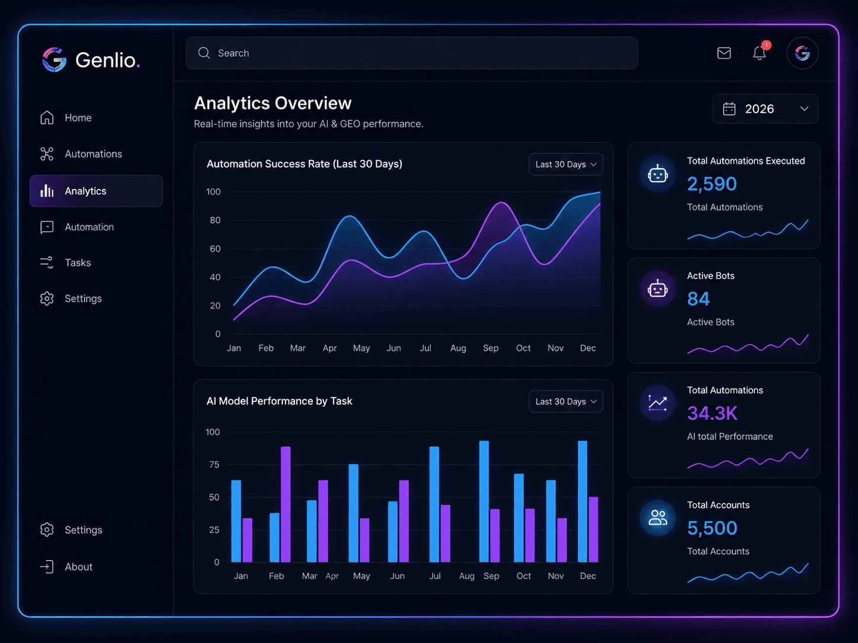Open the mail envelope icon

pyautogui.click(x=724, y=53)
